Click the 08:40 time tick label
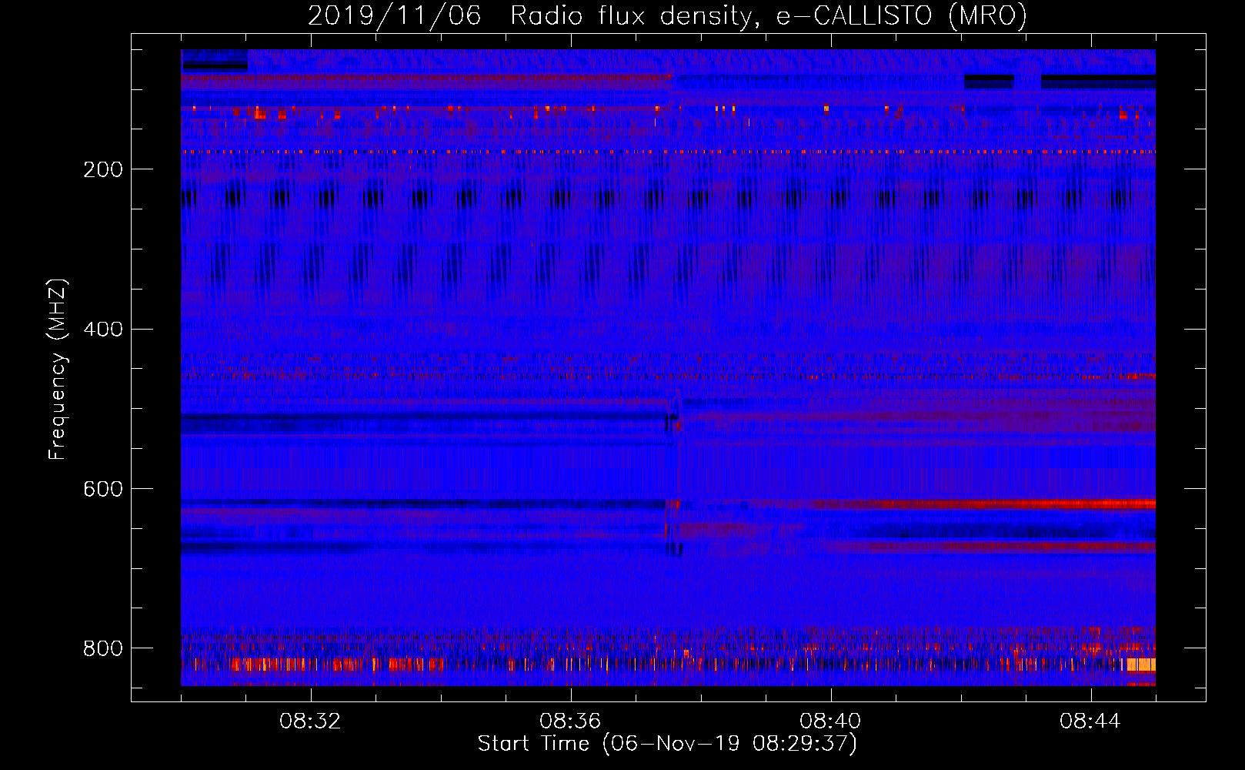This screenshot has width=1245, height=770. [830, 721]
